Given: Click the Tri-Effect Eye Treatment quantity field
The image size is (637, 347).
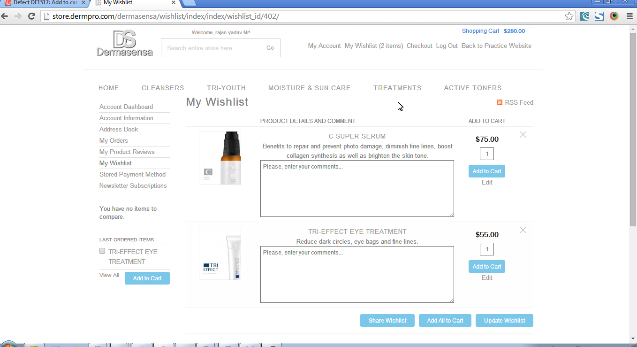Looking at the screenshot, I should pyautogui.click(x=487, y=249).
